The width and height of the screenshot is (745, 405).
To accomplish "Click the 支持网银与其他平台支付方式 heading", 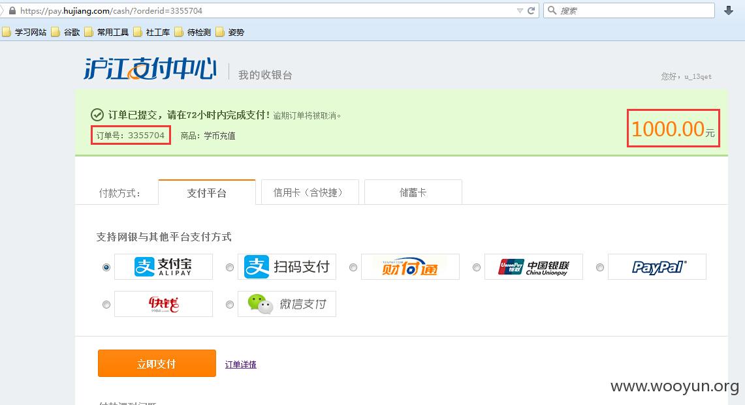I will [164, 237].
